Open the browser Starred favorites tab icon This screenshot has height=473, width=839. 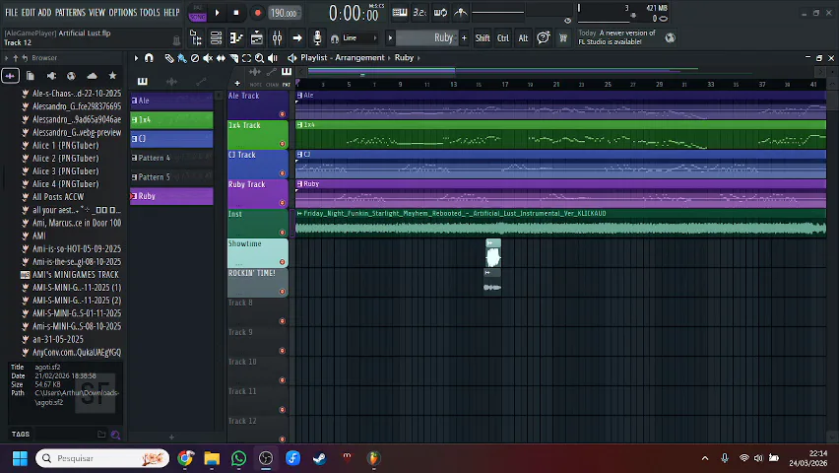[112, 76]
